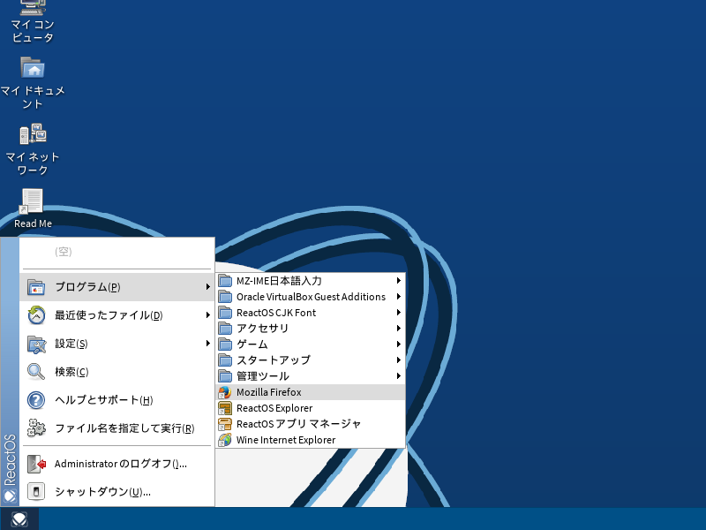Expand the スタートアップ submenu arrow
Screen dimensions: 706x530
399,360
